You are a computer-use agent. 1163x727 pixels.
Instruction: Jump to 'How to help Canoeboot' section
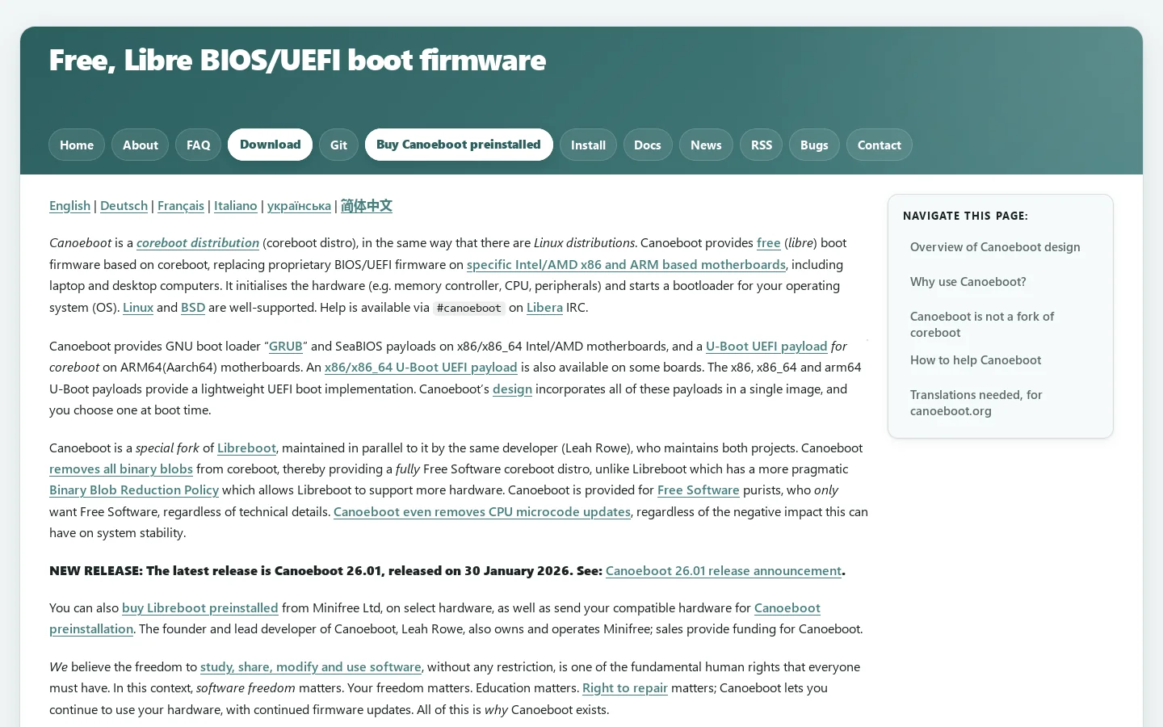[x=976, y=360]
